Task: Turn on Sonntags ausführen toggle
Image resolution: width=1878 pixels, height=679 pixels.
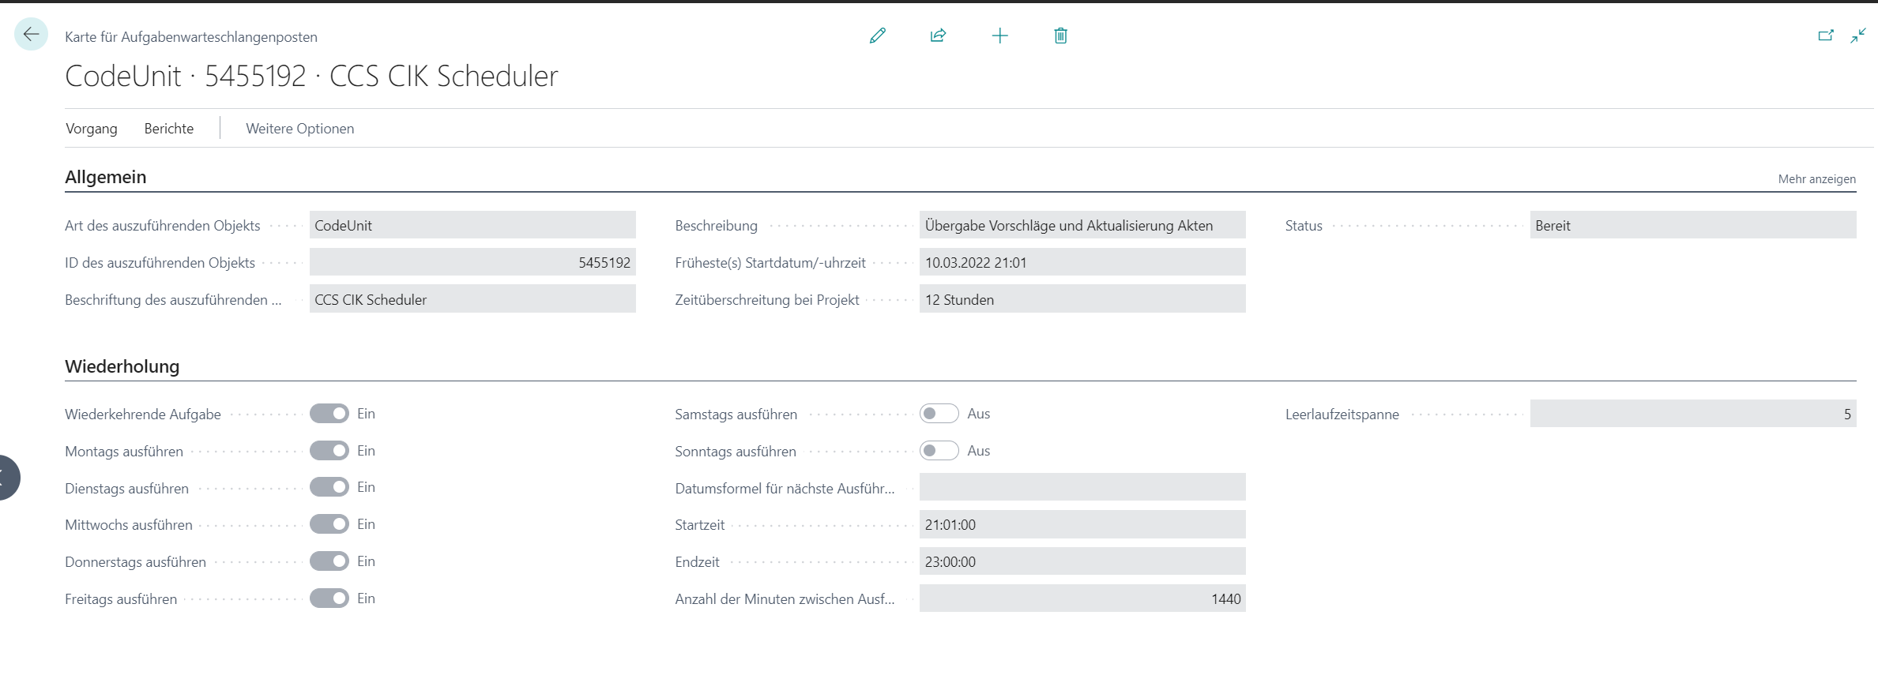Action: point(939,451)
